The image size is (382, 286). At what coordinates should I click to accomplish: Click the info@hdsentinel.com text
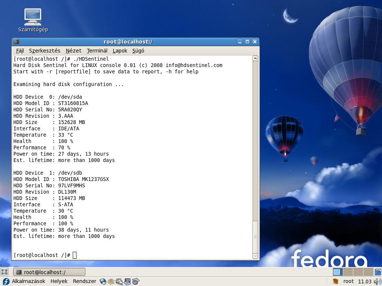[x=194, y=65]
